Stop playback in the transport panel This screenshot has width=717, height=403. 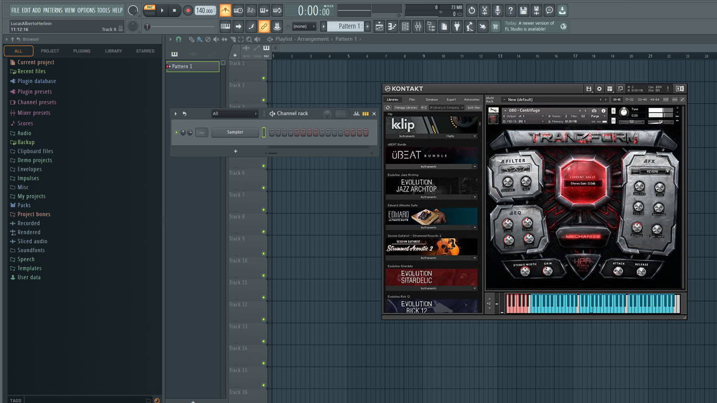175,10
